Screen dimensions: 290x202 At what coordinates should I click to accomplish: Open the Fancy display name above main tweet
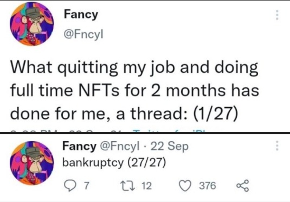pyautogui.click(x=81, y=14)
